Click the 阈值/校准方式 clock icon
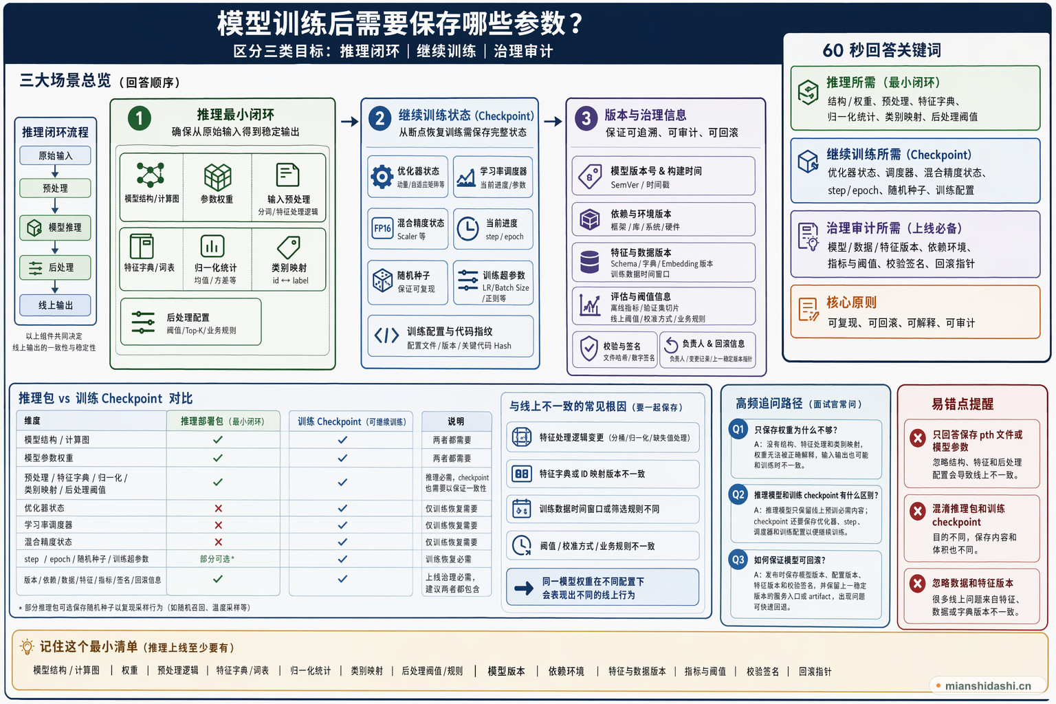This screenshot has width=1056, height=704. click(x=522, y=545)
